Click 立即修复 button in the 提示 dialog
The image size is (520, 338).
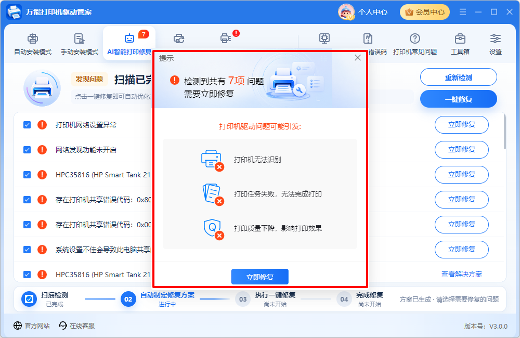click(260, 277)
